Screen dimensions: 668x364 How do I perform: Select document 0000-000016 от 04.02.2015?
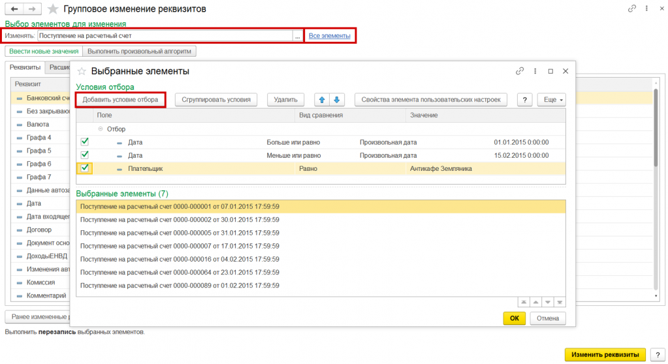180,259
